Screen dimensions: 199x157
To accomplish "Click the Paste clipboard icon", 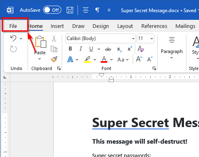I will pyautogui.click(x=41, y=42).
